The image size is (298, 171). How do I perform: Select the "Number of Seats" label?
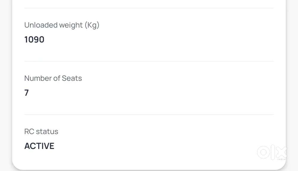point(53,78)
